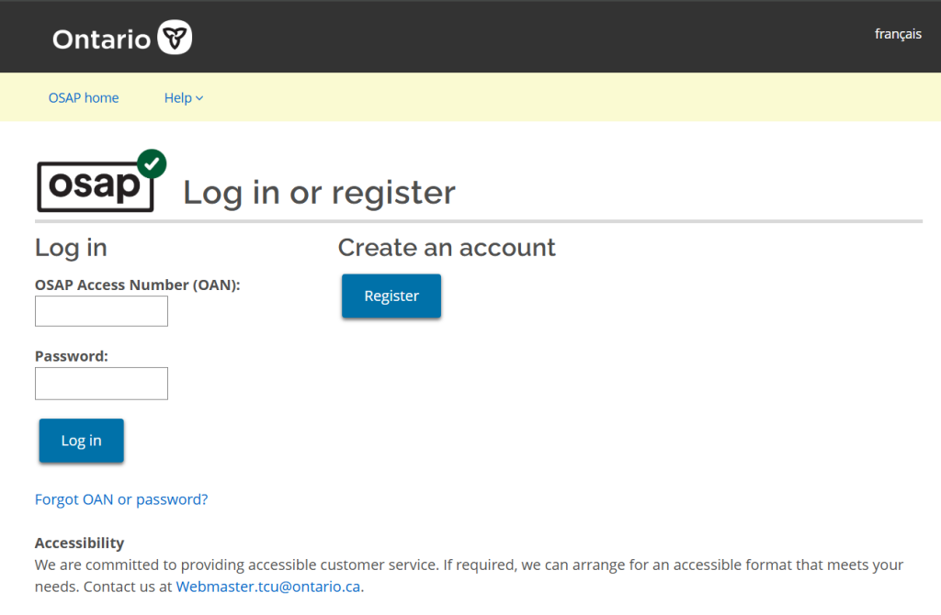Click the Ontario government header branding

[x=121, y=37]
